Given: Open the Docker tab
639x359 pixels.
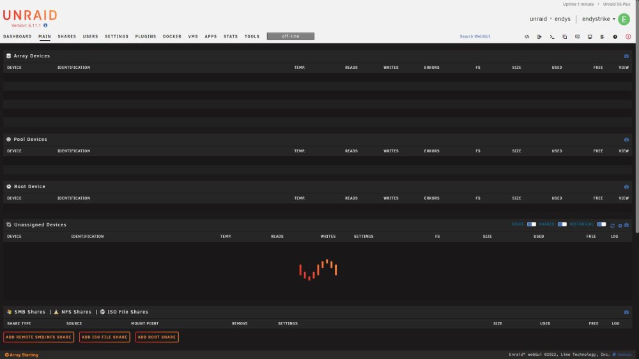Looking at the screenshot, I should (x=172, y=36).
